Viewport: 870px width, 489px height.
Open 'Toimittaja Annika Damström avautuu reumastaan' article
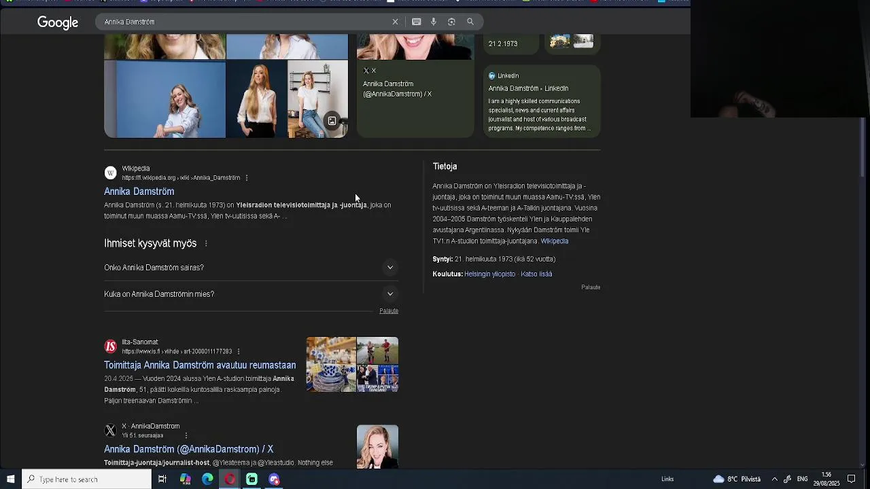point(200,365)
